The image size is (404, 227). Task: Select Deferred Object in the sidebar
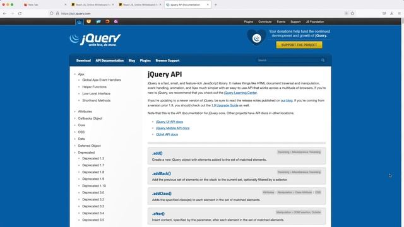(x=89, y=146)
